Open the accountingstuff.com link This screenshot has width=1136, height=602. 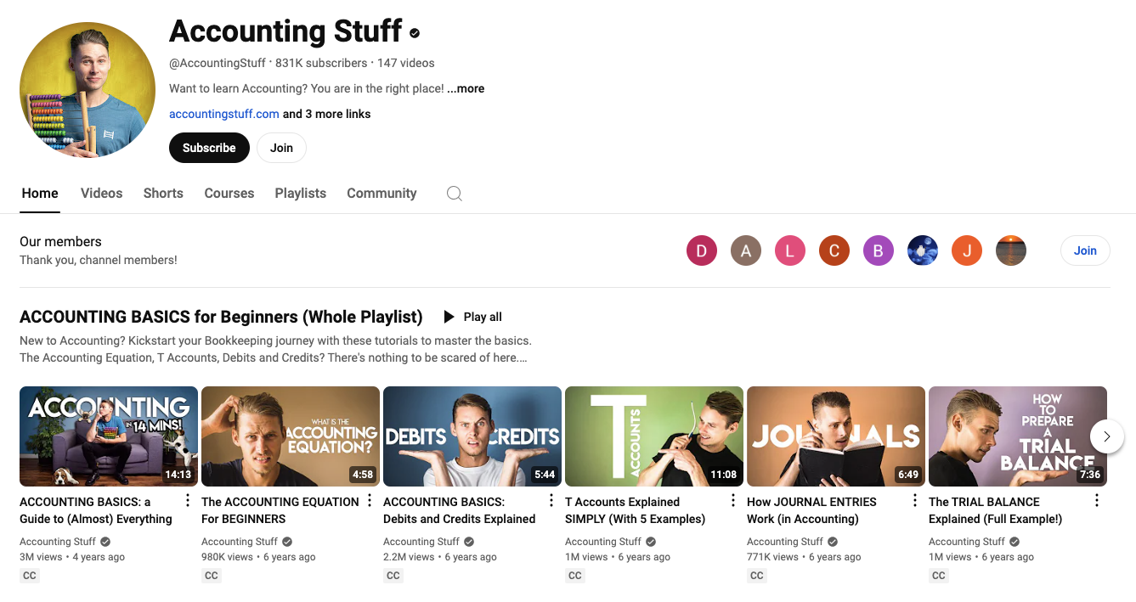point(224,114)
